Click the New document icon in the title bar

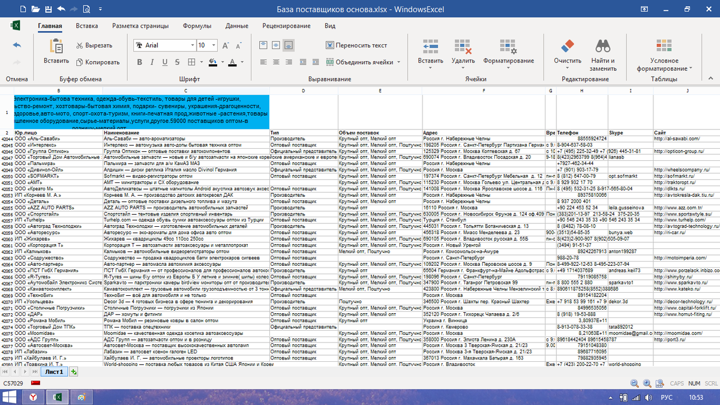pos(23,9)
